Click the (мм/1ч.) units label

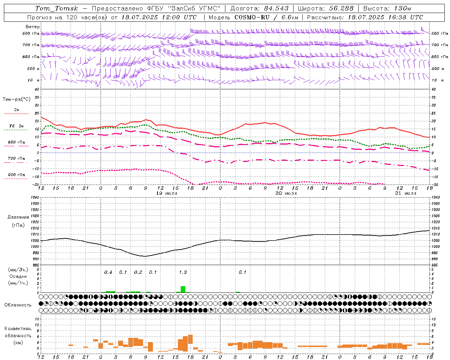[18, 283]
